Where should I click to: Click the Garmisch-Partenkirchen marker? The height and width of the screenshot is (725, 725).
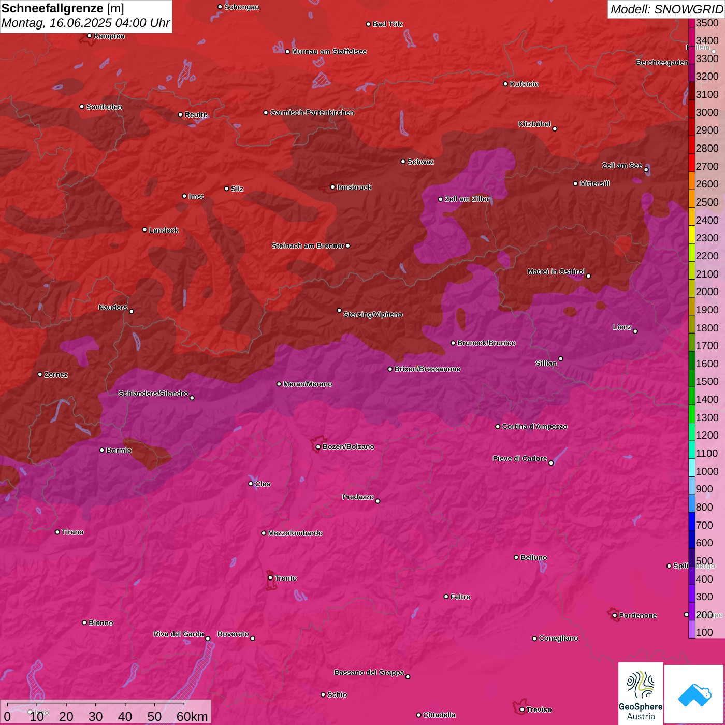pyautogui.click(x=266, y=113)
